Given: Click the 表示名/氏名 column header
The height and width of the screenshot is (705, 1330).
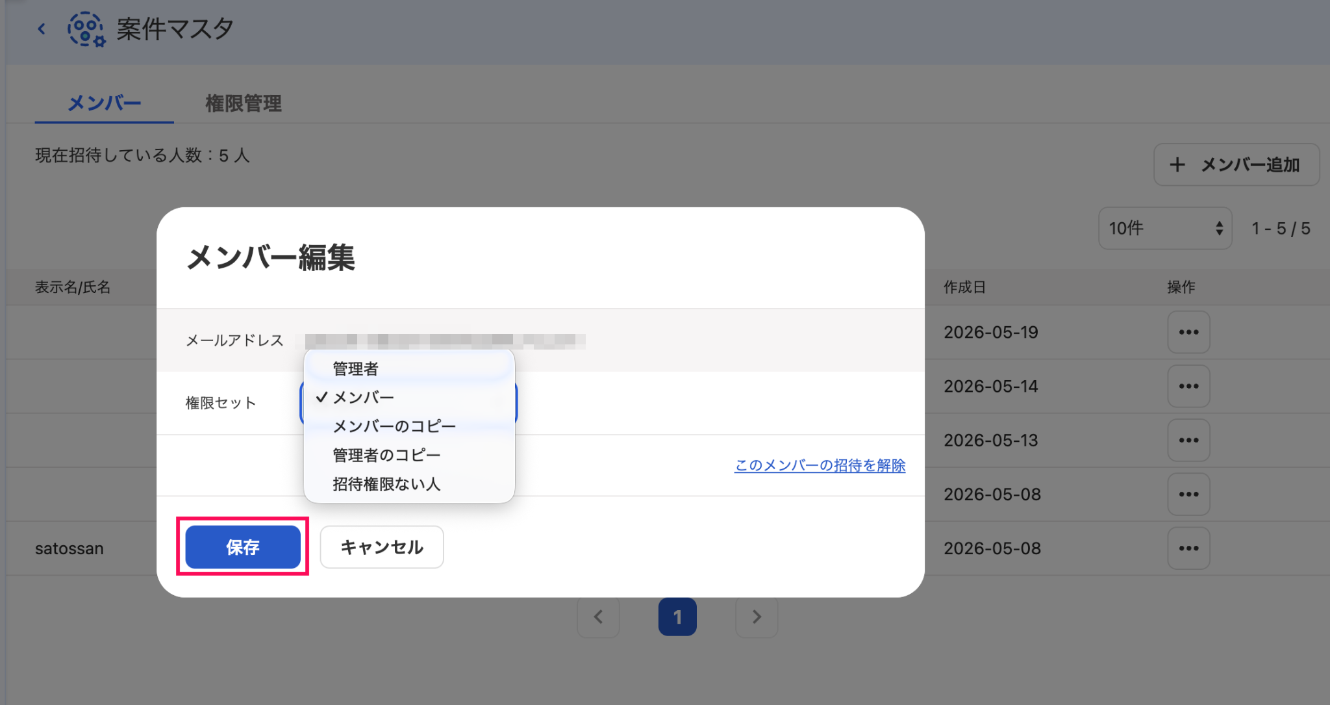Looking at the screenshot, I should pyautogui.click(x=73, y=287).
